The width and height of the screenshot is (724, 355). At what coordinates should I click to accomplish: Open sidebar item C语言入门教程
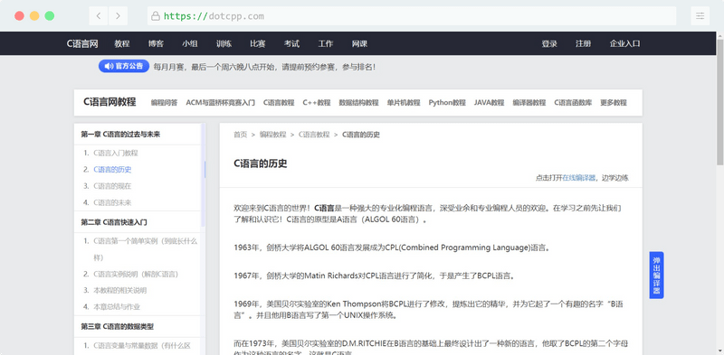coord(116,153)
